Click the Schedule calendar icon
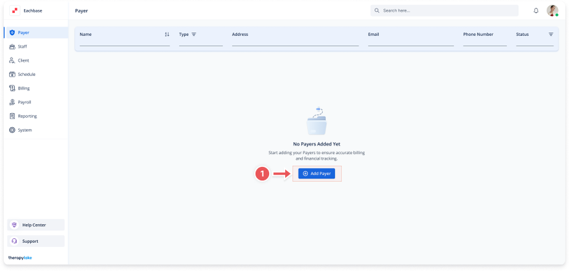The height and width of the screenshot is (271, 569). (12, 74)
